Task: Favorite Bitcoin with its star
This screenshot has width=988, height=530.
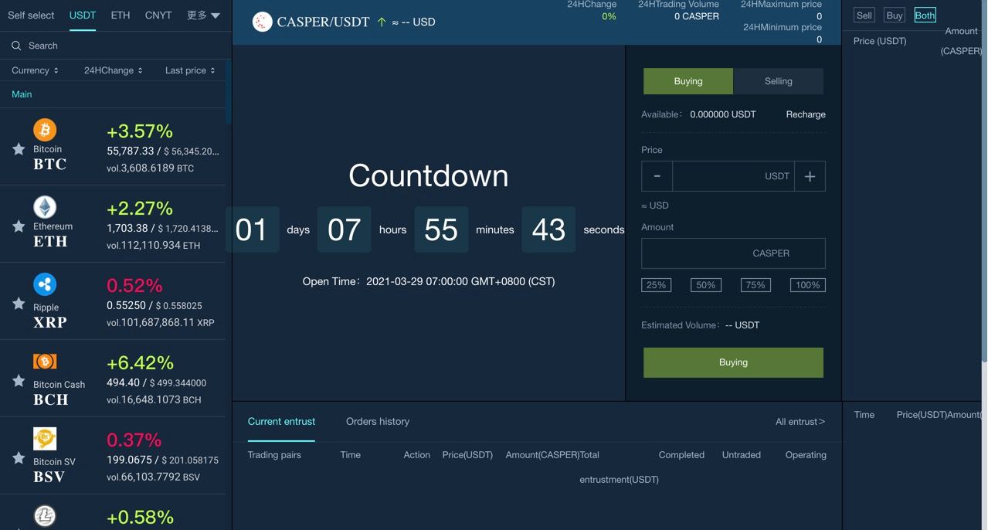Action: tap(19, 149)
